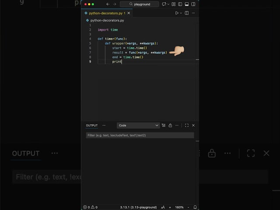Increase zoom with the plus status button
The height and width of the screenshot is (210, 280).
pos(170,207)
